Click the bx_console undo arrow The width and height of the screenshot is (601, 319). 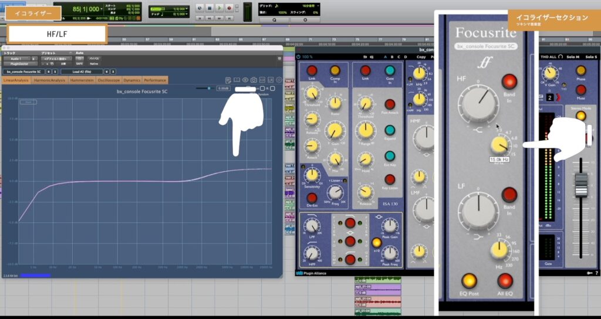pyautogui.click(x=365, y=57)
